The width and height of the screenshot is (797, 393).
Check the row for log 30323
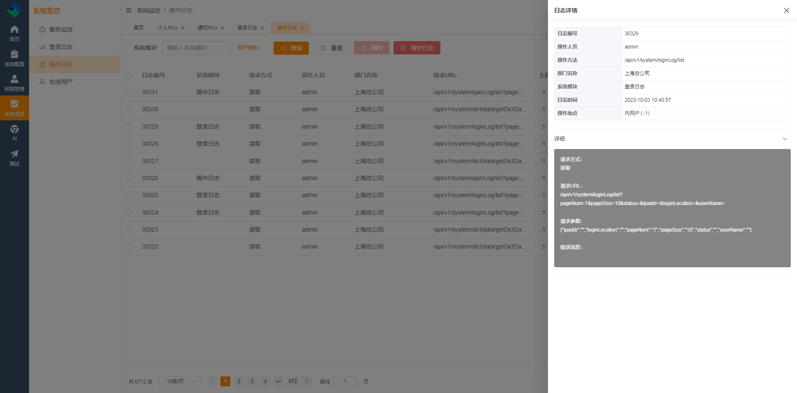point(128,230)
